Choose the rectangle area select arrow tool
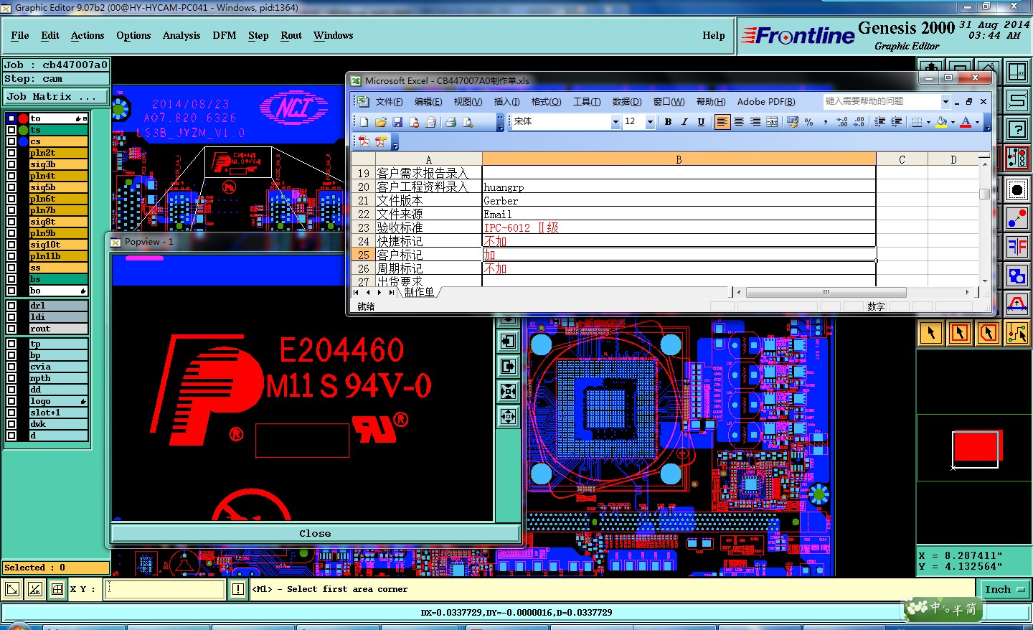Image resolution: width=1033 pixels, height=630 pixels. click(x=960, y=333)
